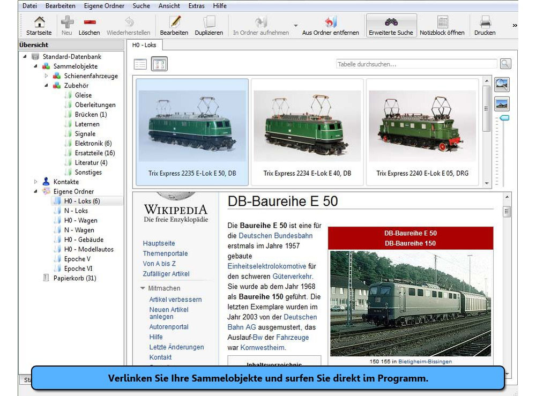536x396 pixels.
Task: Select Literatur (4) folder
Action: coord(91,163)
